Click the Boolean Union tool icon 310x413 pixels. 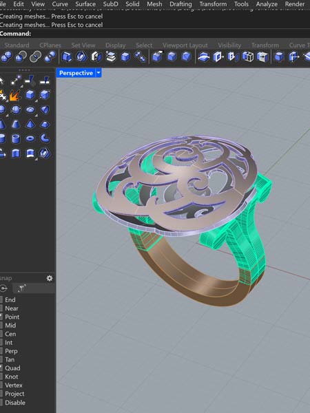click(x=6, y=56)
